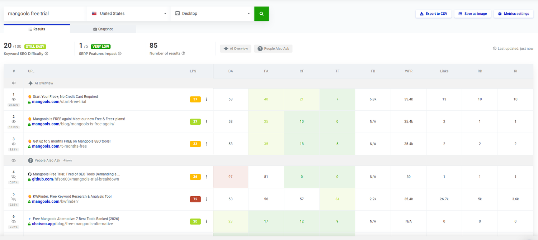
Task: Toggle crossed eye icon for result 5
Action: click(x=14, y=199)
